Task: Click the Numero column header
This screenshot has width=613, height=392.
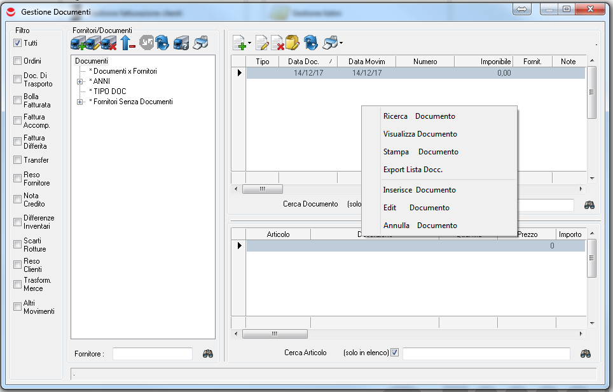Action: 425,62
